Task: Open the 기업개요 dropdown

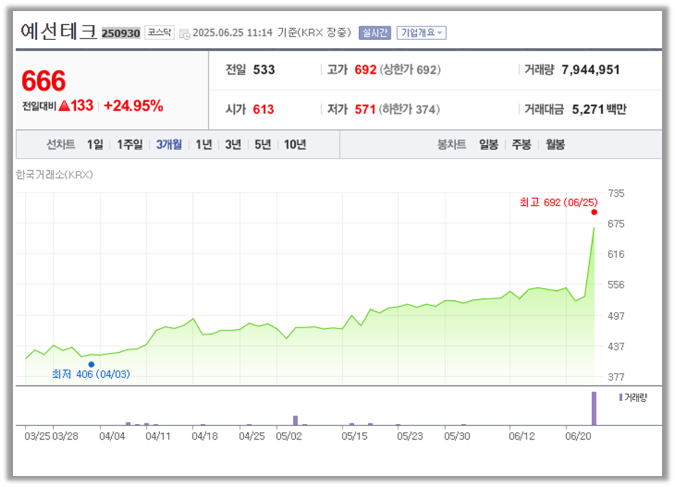Action: pos(421,33)
